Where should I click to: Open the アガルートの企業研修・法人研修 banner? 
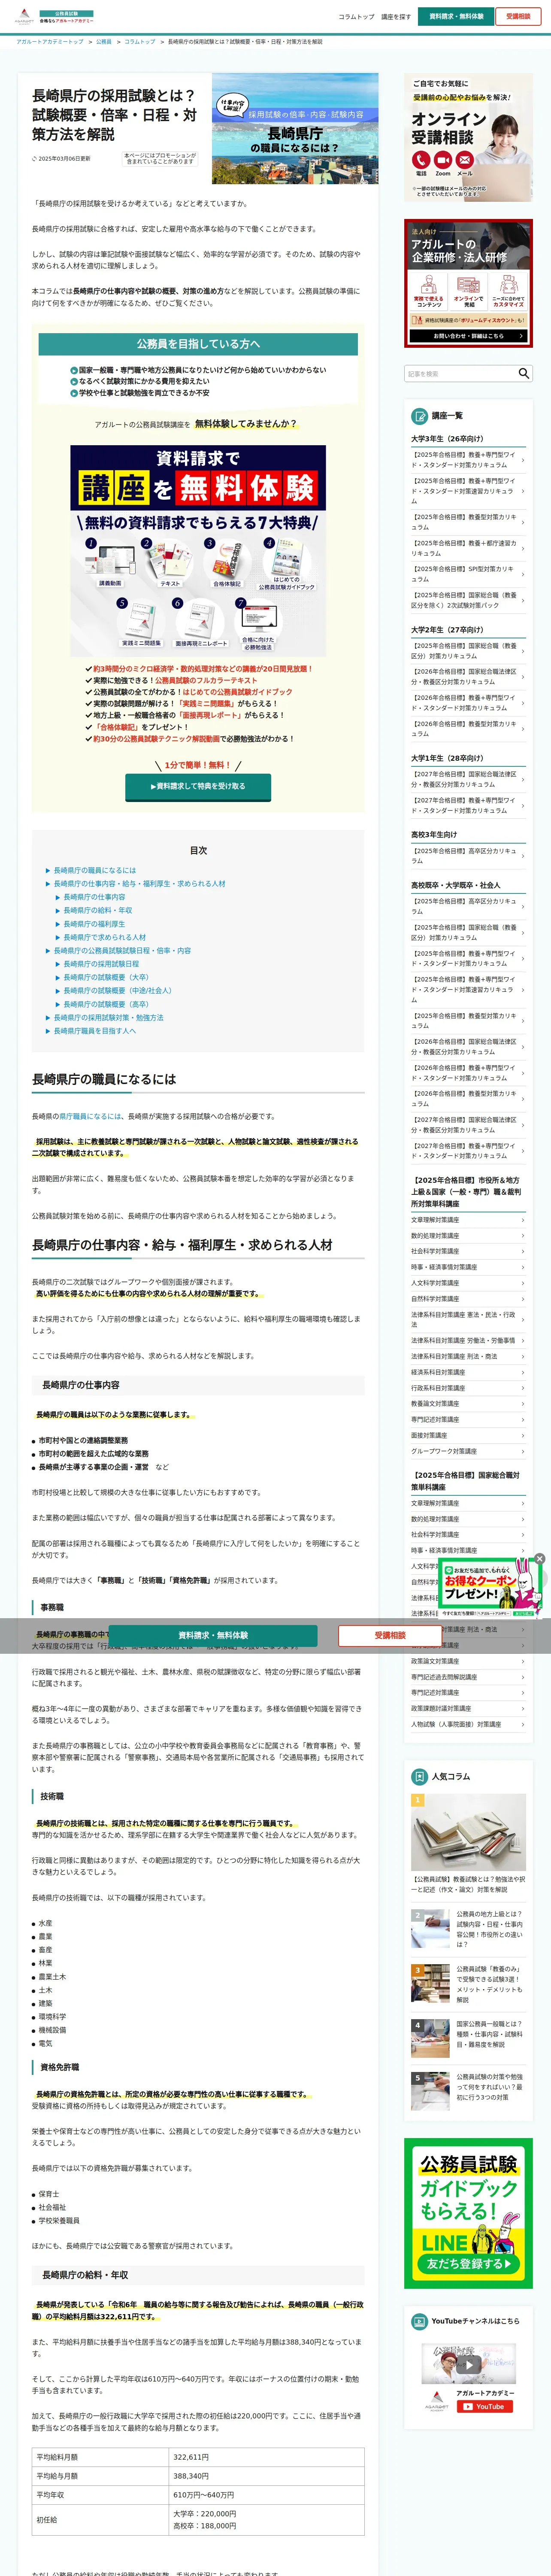(x=468, y=284)
